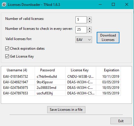Click Save Licenses in a file button

(66, 110)
